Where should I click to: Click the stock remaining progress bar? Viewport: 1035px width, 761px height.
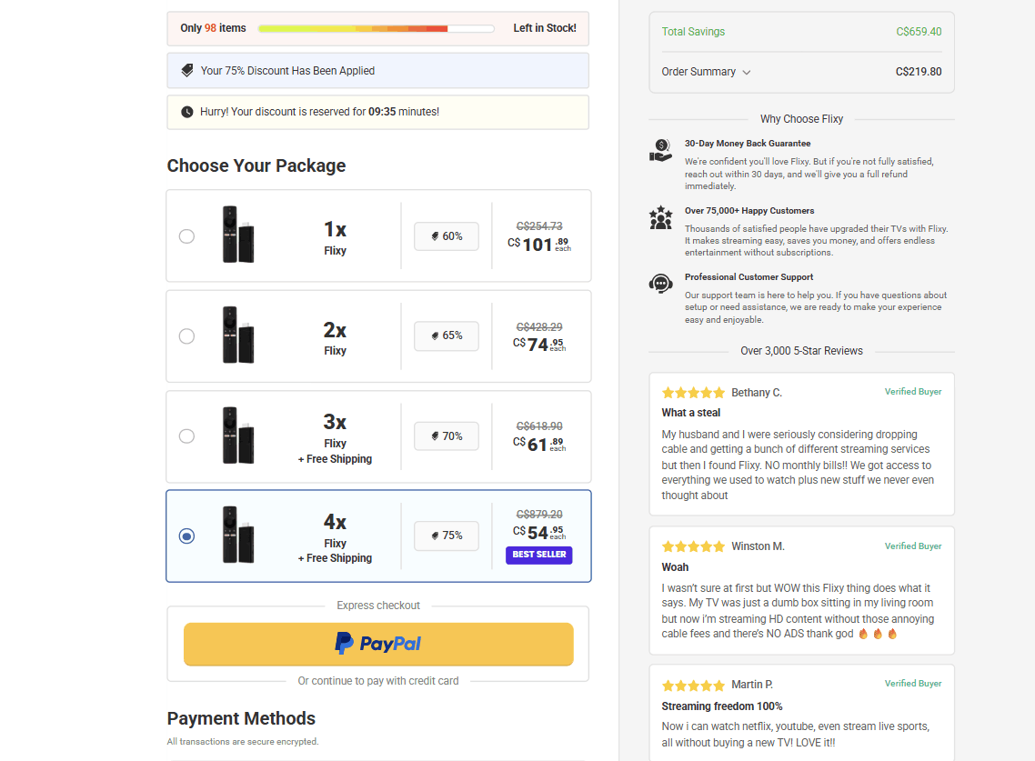377,29
